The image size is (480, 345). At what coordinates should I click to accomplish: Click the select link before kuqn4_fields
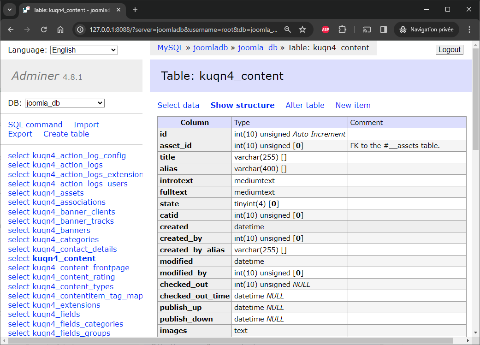tap(18, 315)
